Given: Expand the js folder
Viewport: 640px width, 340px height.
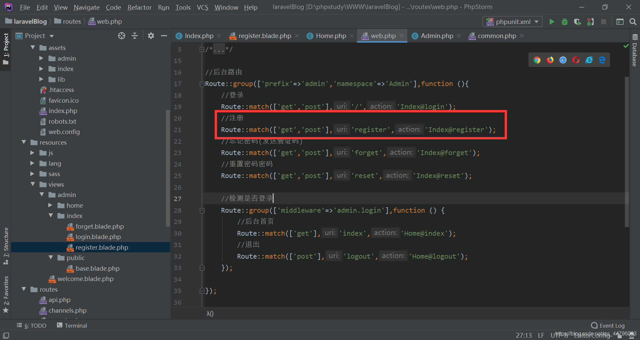Looking at the screenshot, I should coord(32,153).
